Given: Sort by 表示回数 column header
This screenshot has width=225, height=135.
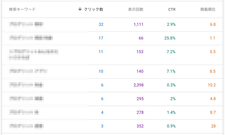Looking at the screenshot, I should (x=136, y=9).
